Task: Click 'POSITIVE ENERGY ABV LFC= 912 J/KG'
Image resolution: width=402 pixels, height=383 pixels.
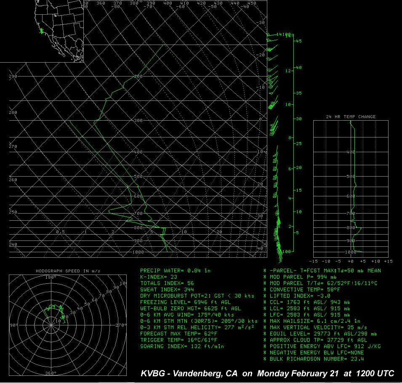Action: click(x=322, y=346)
